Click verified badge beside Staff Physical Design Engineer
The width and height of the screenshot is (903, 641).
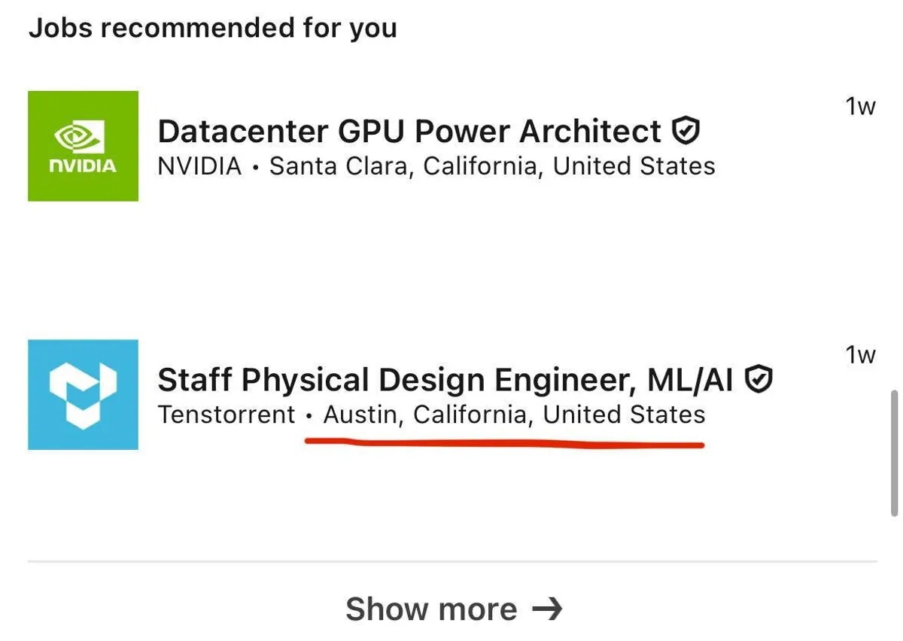point(759,379)
